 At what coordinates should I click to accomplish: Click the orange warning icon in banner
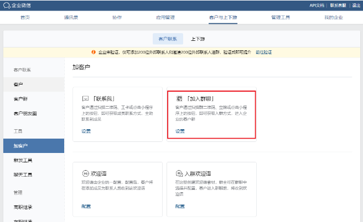[94, 51]
